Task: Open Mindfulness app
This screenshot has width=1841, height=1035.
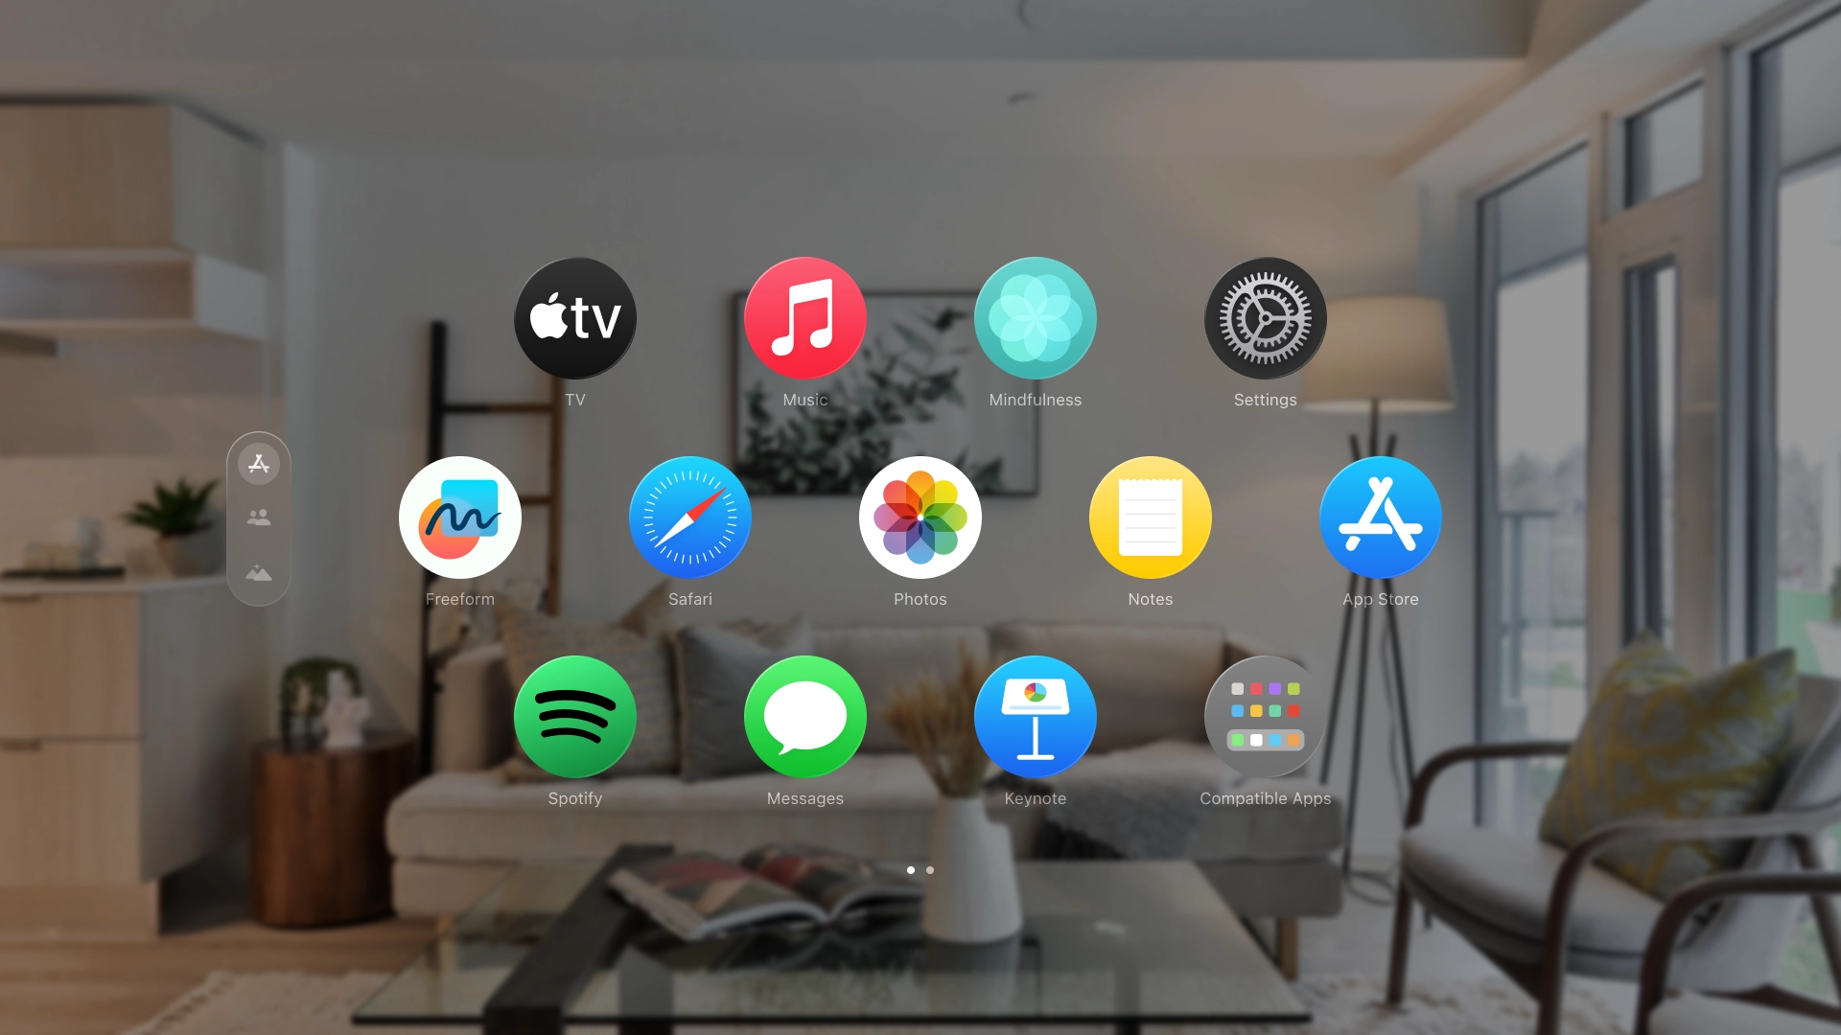Action: pyautogui.click(x=1035, y=318)
